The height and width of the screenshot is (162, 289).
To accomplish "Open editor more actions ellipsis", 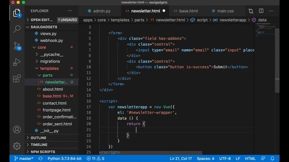I will (x=271, y=11).
